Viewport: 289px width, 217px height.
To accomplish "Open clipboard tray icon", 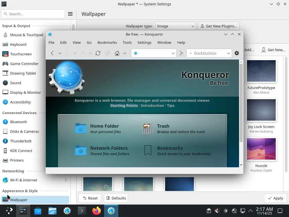I will pyautogui.click(x=209, y=211).
